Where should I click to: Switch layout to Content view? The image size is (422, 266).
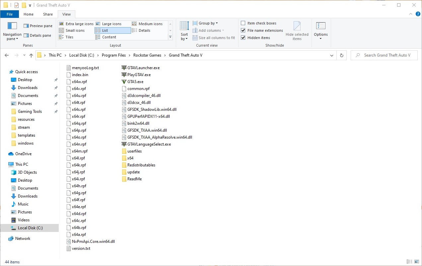(106, 37)
